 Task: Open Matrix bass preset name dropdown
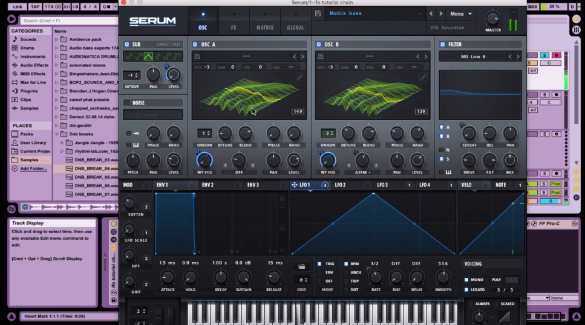click(x=374, y=13)
